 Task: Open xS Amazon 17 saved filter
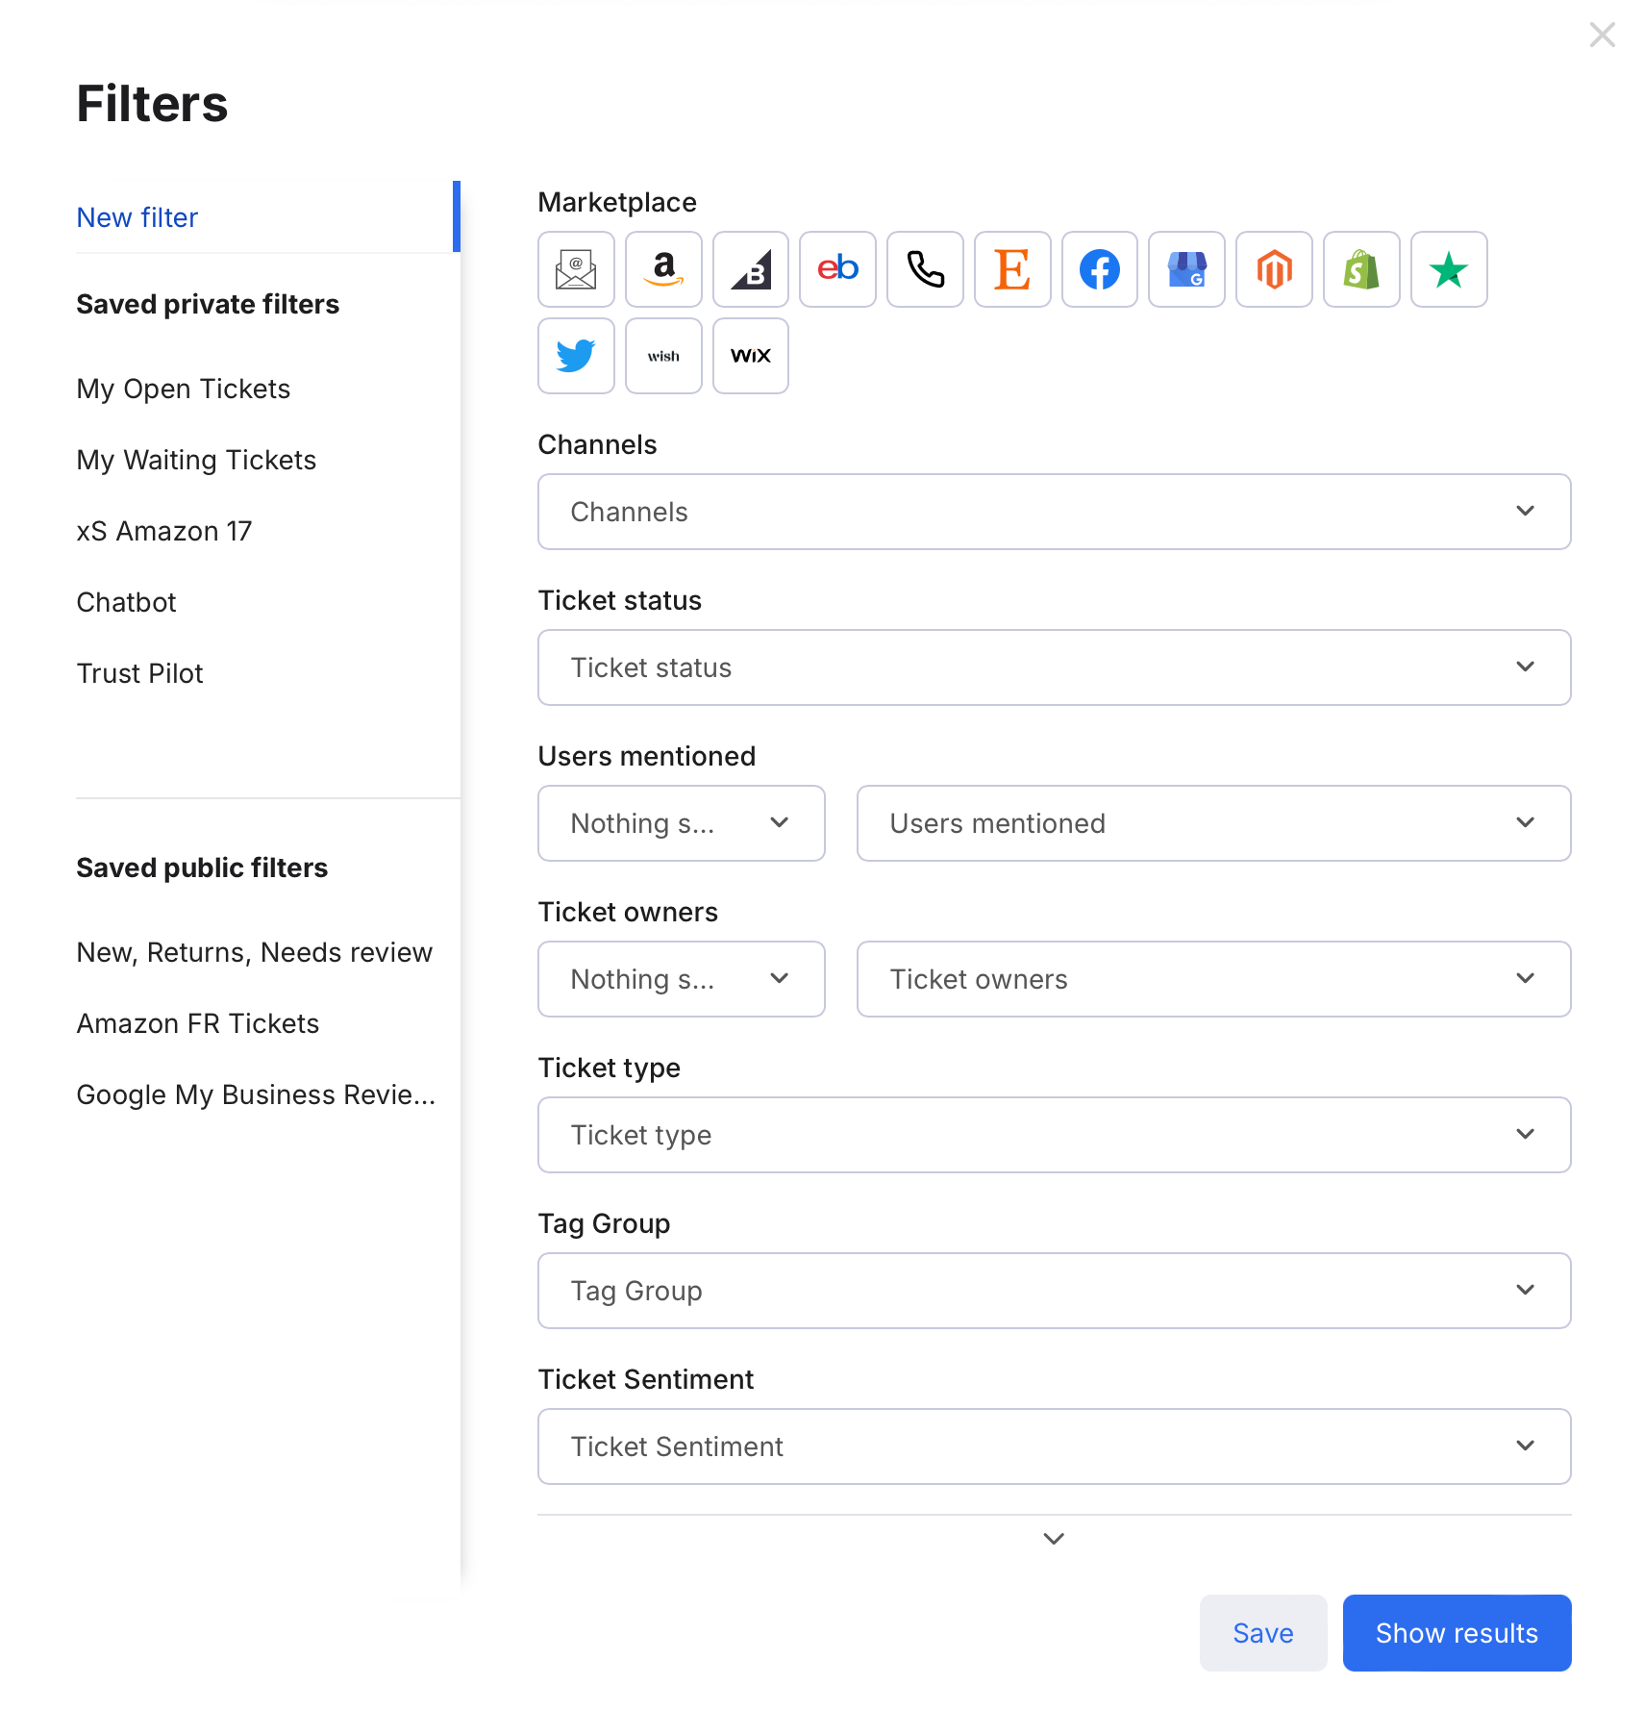pyautogui.click(x=164, y=531)
